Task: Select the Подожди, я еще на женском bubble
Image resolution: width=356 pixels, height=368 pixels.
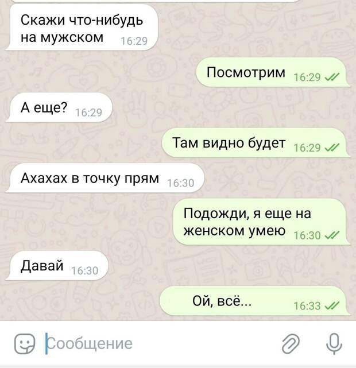Action: click(262, 222)
